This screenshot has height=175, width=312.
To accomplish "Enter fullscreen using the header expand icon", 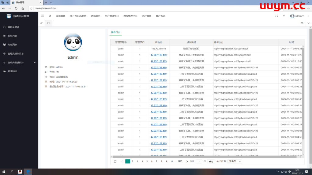I will pos(276,16).
